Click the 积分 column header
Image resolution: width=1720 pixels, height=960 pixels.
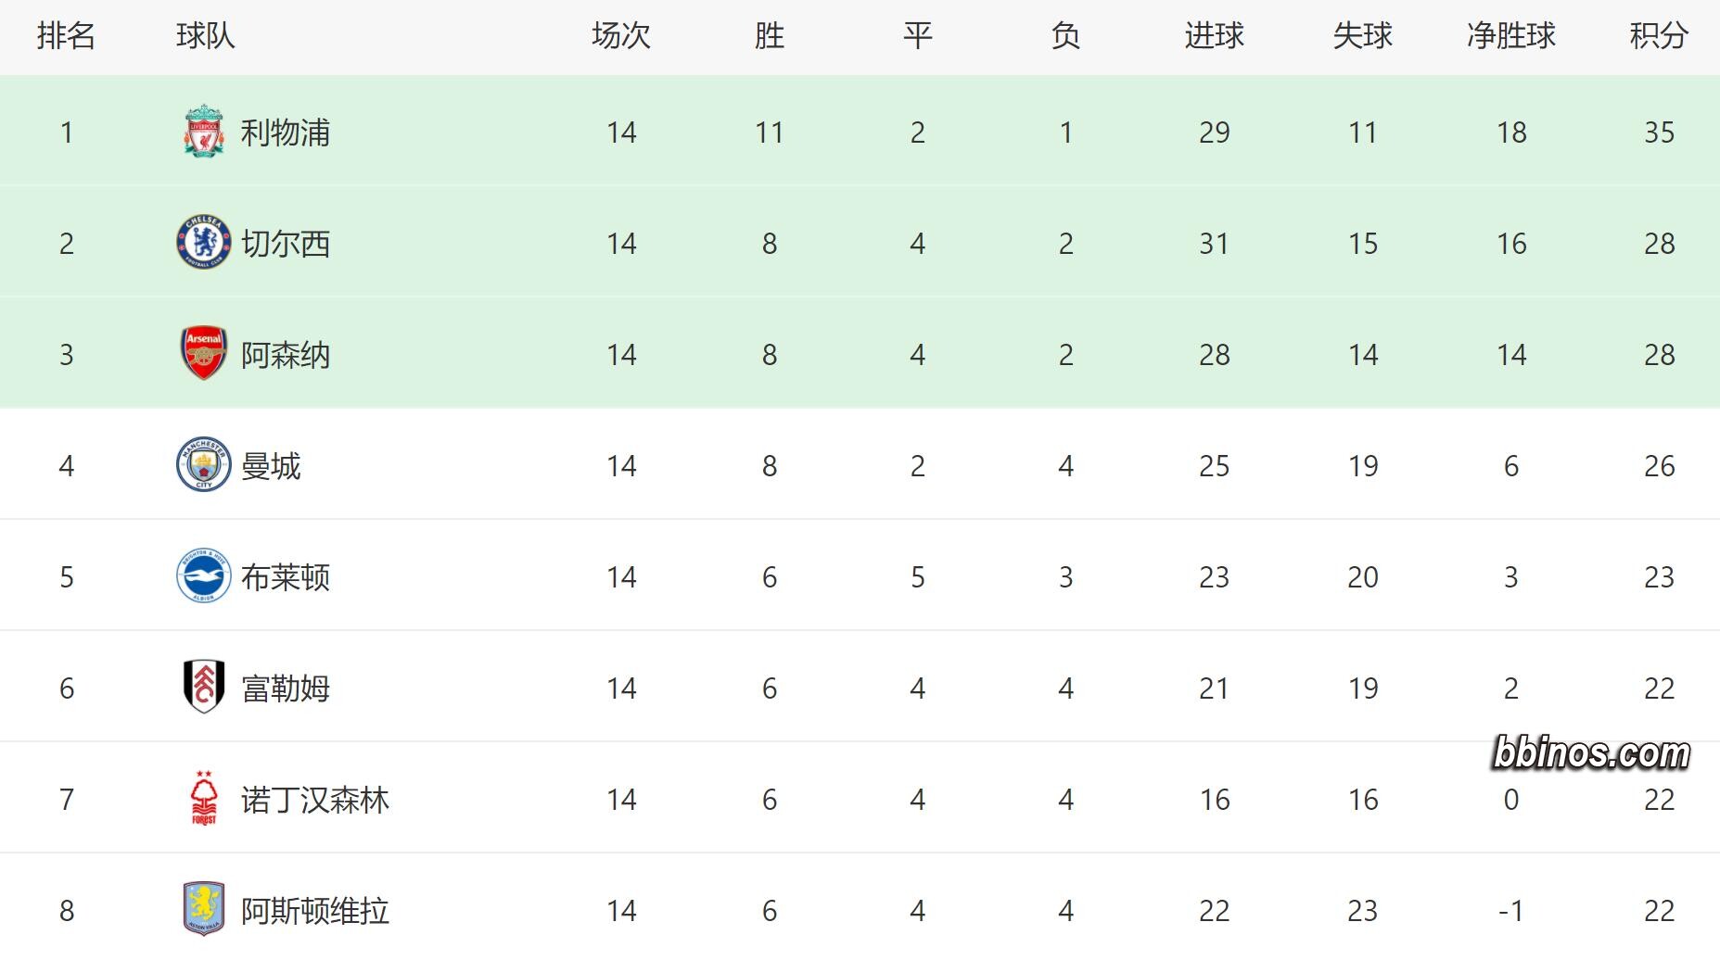click(x=1659, y=36)
